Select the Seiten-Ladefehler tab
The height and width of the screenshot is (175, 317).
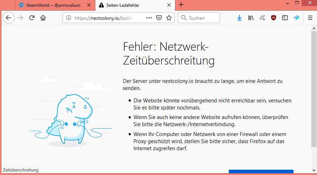pyautogui.click(x=128, y=5)
